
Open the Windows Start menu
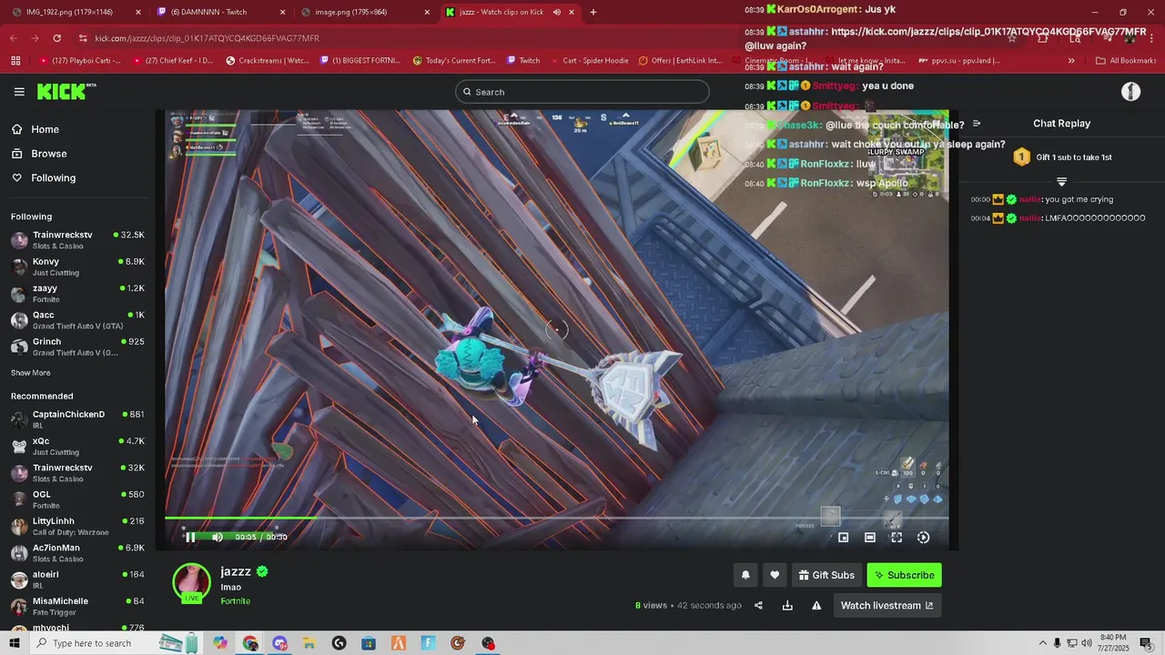[x=15, y=643]
